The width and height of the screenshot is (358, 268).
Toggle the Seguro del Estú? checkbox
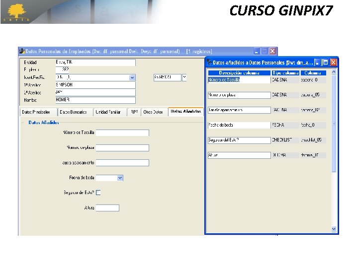[x=98, y=193]
